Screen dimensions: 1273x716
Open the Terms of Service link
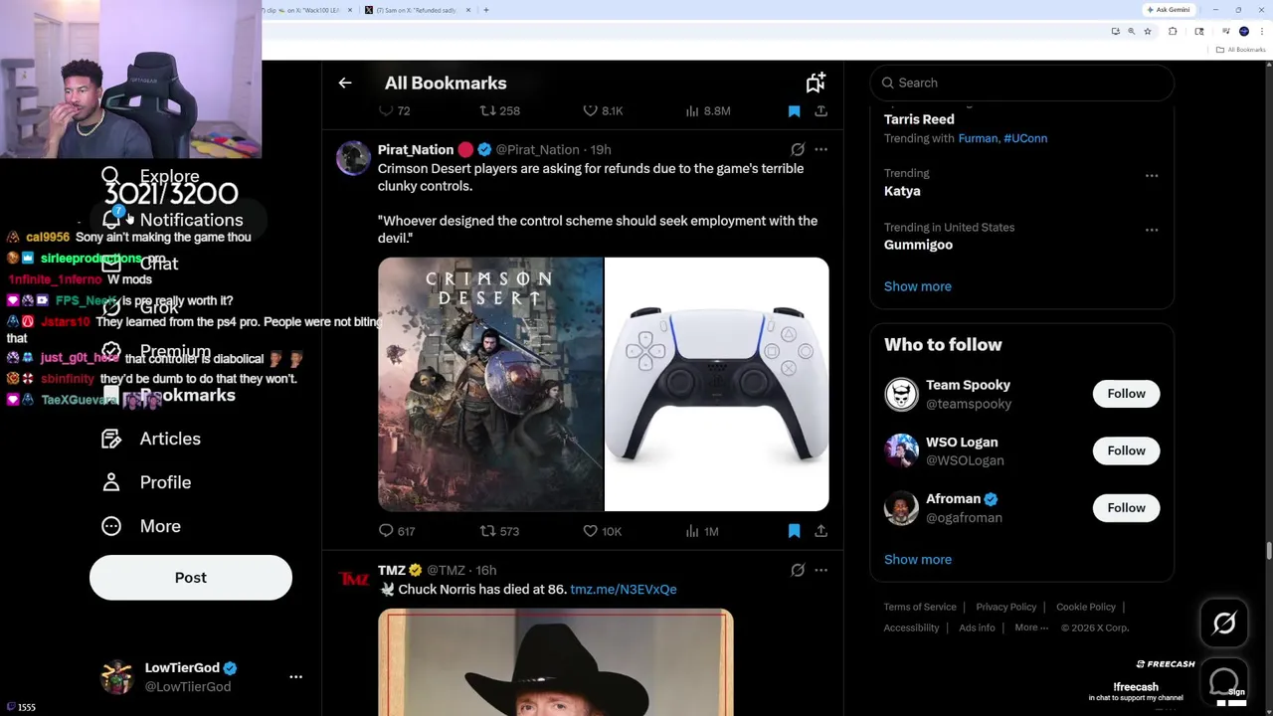pyautogui.click(x=920, y=607)
